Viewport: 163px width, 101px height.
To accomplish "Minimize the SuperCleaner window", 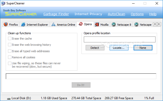I will pos(133,3).
